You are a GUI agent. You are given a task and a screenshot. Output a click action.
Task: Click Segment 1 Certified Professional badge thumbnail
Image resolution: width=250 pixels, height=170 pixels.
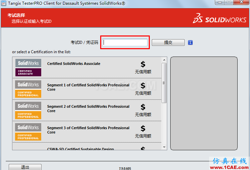[28, 89]
